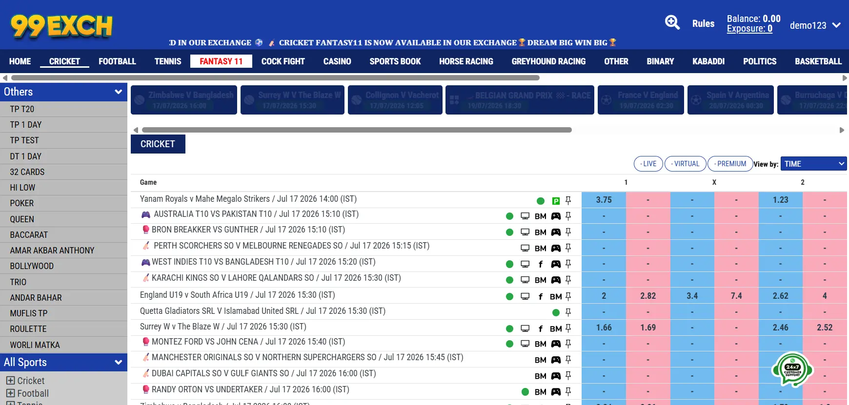This screenshot has width=849, height=405.
Task: Open fancy icon for England U19 match
Action: (540, 296)
